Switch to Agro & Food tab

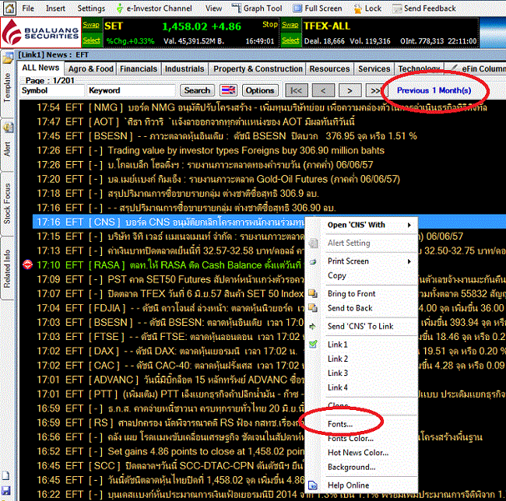click(x=90, y=68)
